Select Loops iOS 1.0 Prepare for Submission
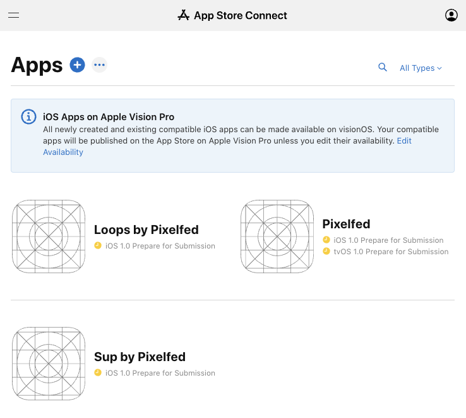This screenshot has width=466, height=418. [x=155, y=246]
